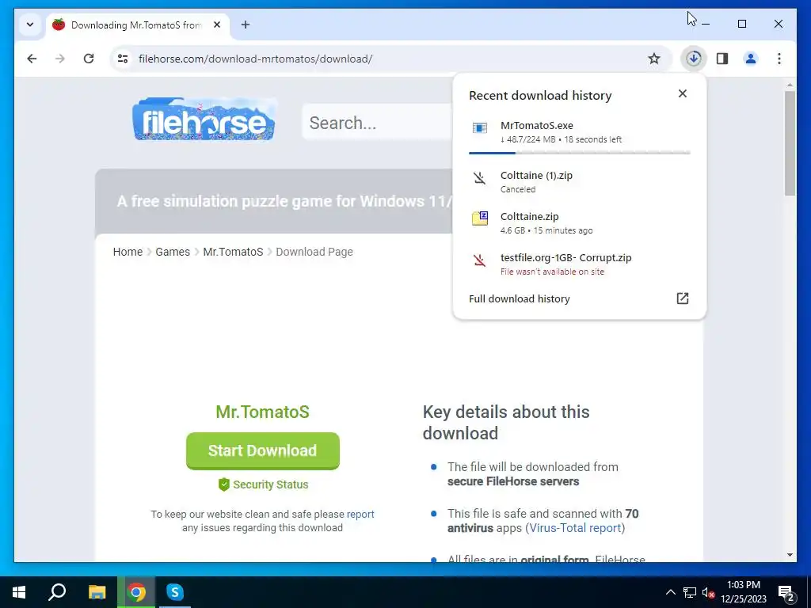Screen dimensions: 811x608
Task: Click the Security Status shield icon
Action: 223,484
